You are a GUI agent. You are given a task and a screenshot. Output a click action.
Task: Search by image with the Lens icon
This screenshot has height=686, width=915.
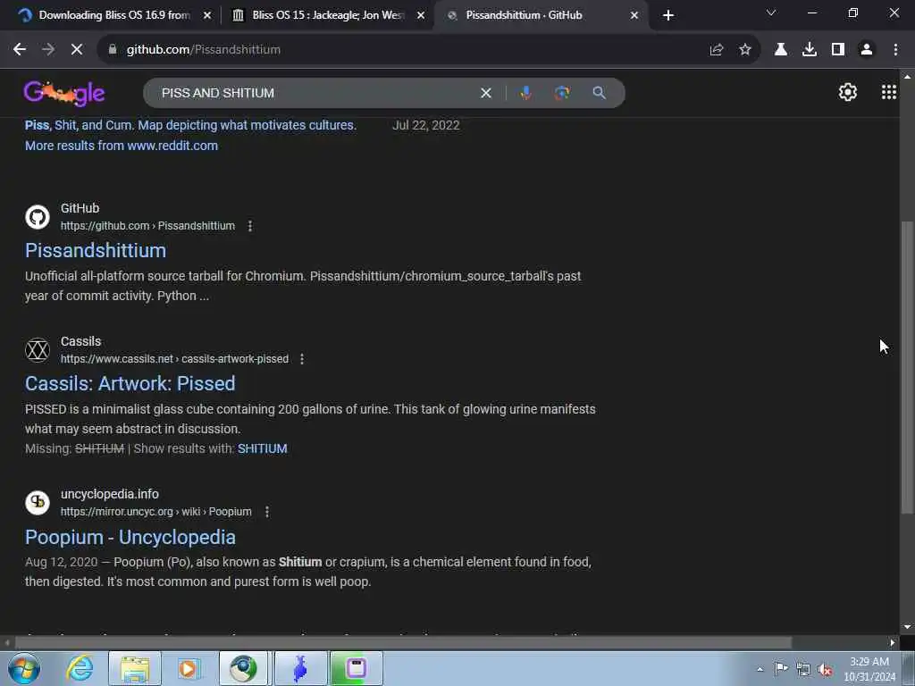562,93
